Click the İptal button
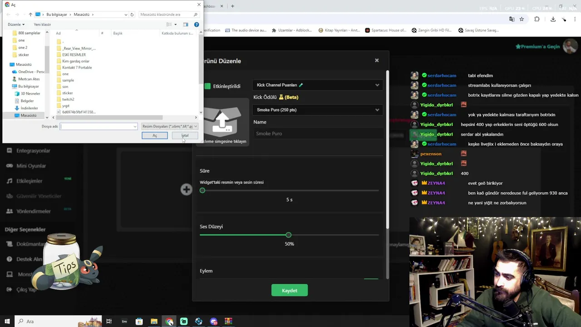Viewport: 581px width, 327px height. [x=185, y=136]
